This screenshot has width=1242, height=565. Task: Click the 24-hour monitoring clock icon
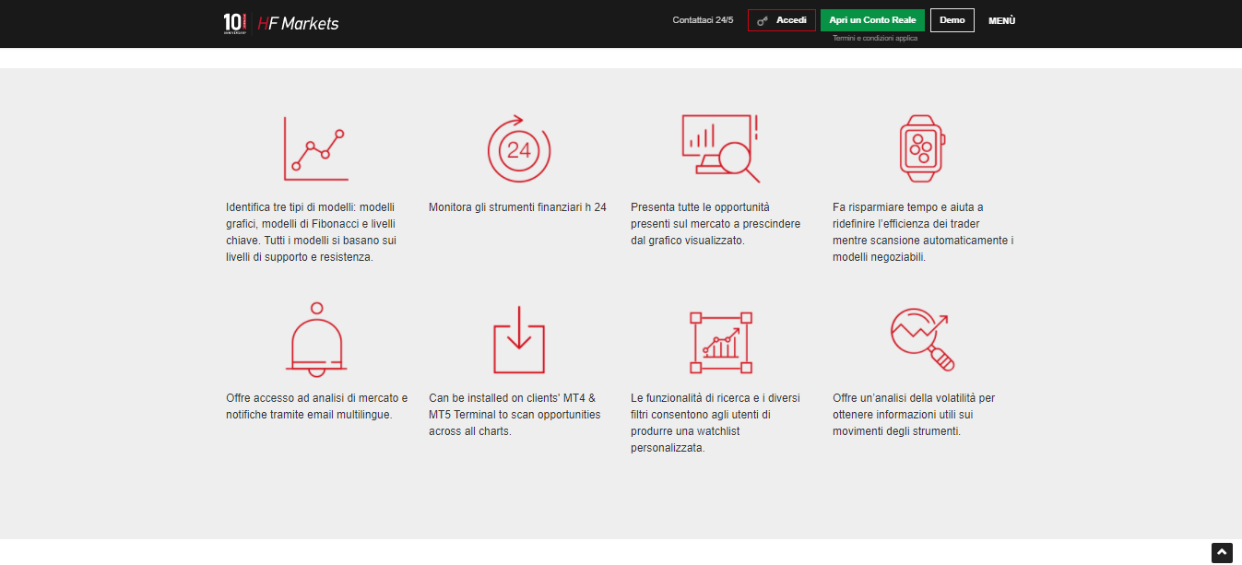point(519,148)
